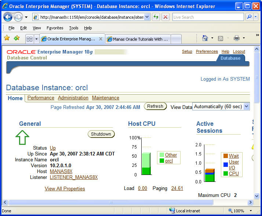
Task: Select the Home subtab
Action: (x=15, y=98)
